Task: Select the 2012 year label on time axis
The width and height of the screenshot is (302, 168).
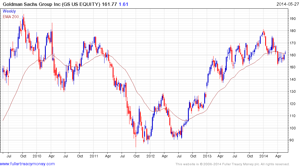Action: tap(150, 156)
